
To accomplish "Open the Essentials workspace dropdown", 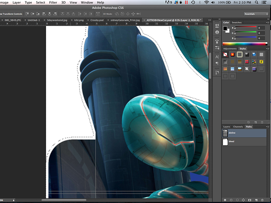I will click(256, 14).
